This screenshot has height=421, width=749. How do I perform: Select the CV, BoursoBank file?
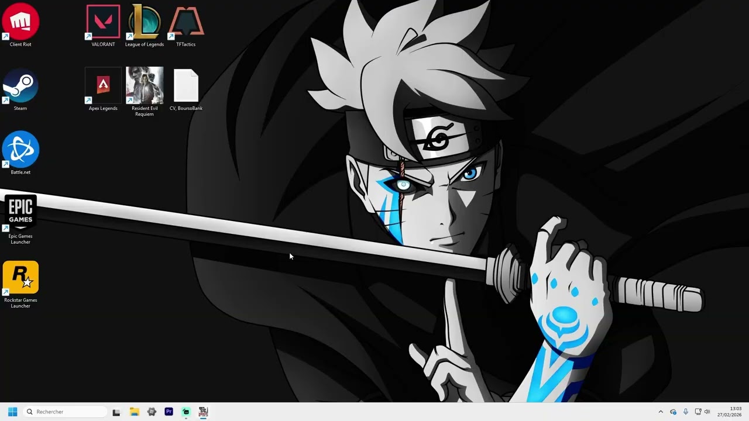186,89
